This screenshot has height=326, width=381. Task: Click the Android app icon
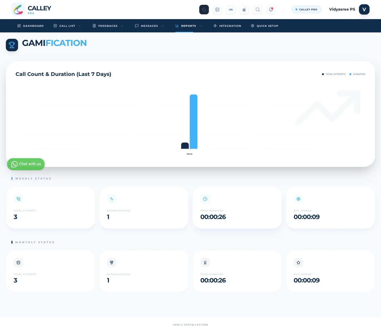231,10
